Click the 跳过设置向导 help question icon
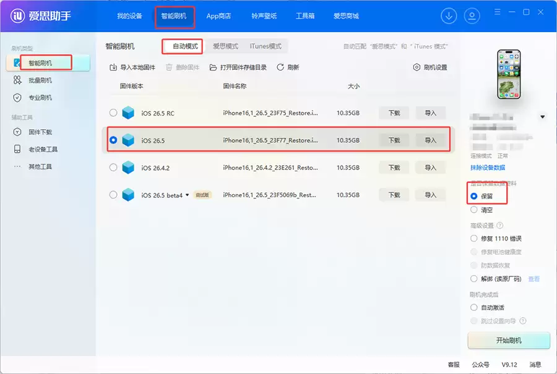 523,321
